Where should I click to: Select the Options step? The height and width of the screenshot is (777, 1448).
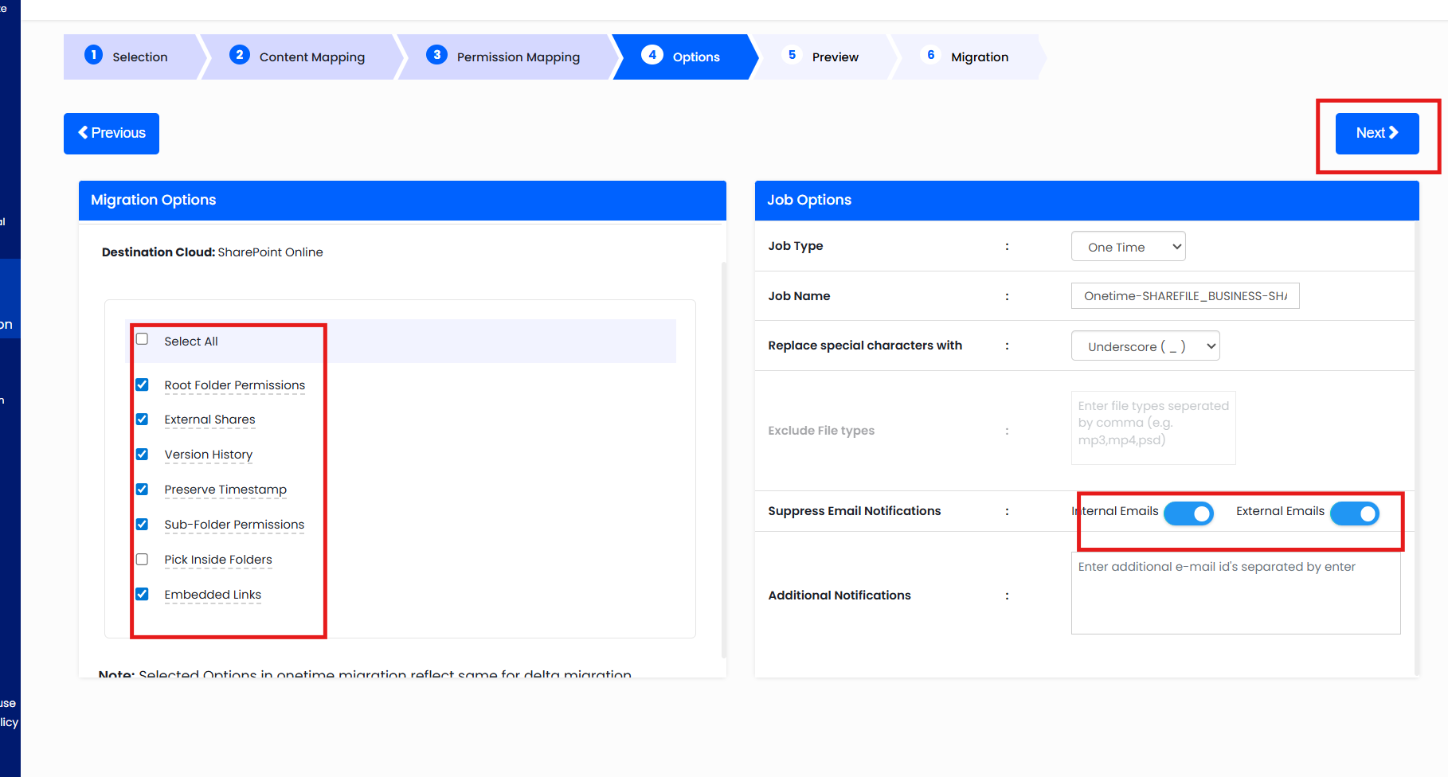[685, 57]
